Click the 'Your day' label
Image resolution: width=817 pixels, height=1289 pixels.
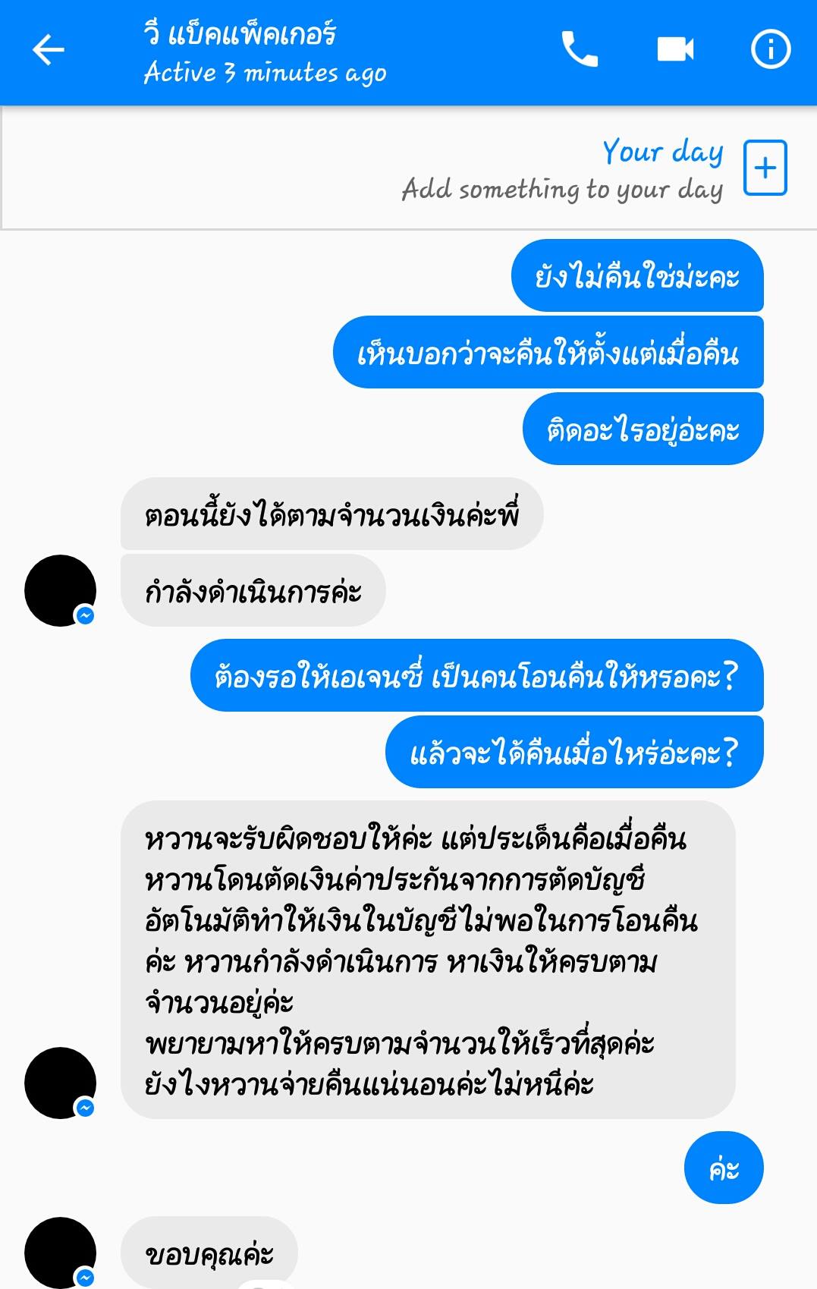point(662,152)
